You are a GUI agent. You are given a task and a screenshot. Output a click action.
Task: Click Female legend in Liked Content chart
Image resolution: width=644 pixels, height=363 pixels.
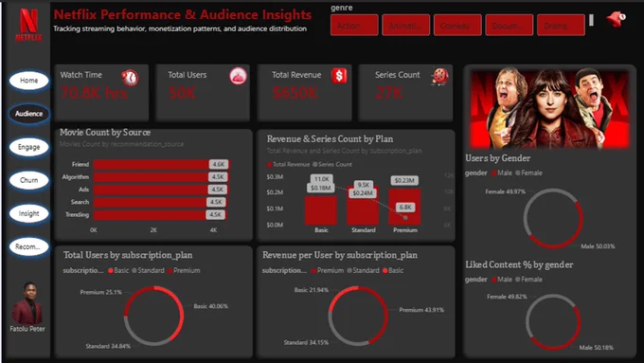click(x=529, y=280)
